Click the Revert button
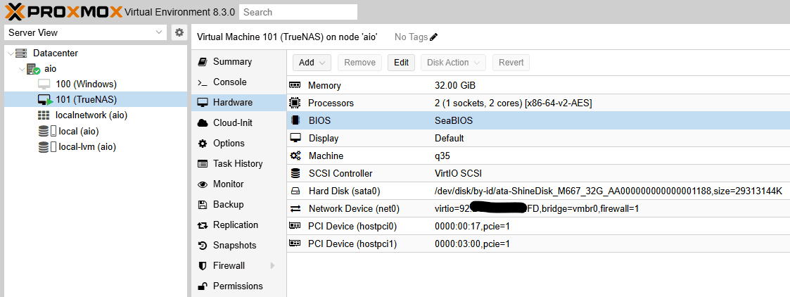790x297 pixels. pos(511,63)
